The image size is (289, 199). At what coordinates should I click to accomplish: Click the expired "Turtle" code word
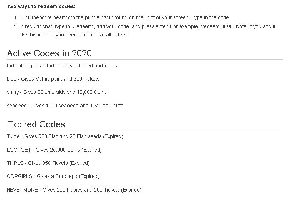(14, 137)
